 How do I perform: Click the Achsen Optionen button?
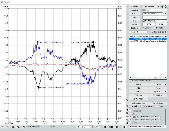(138, 103)
